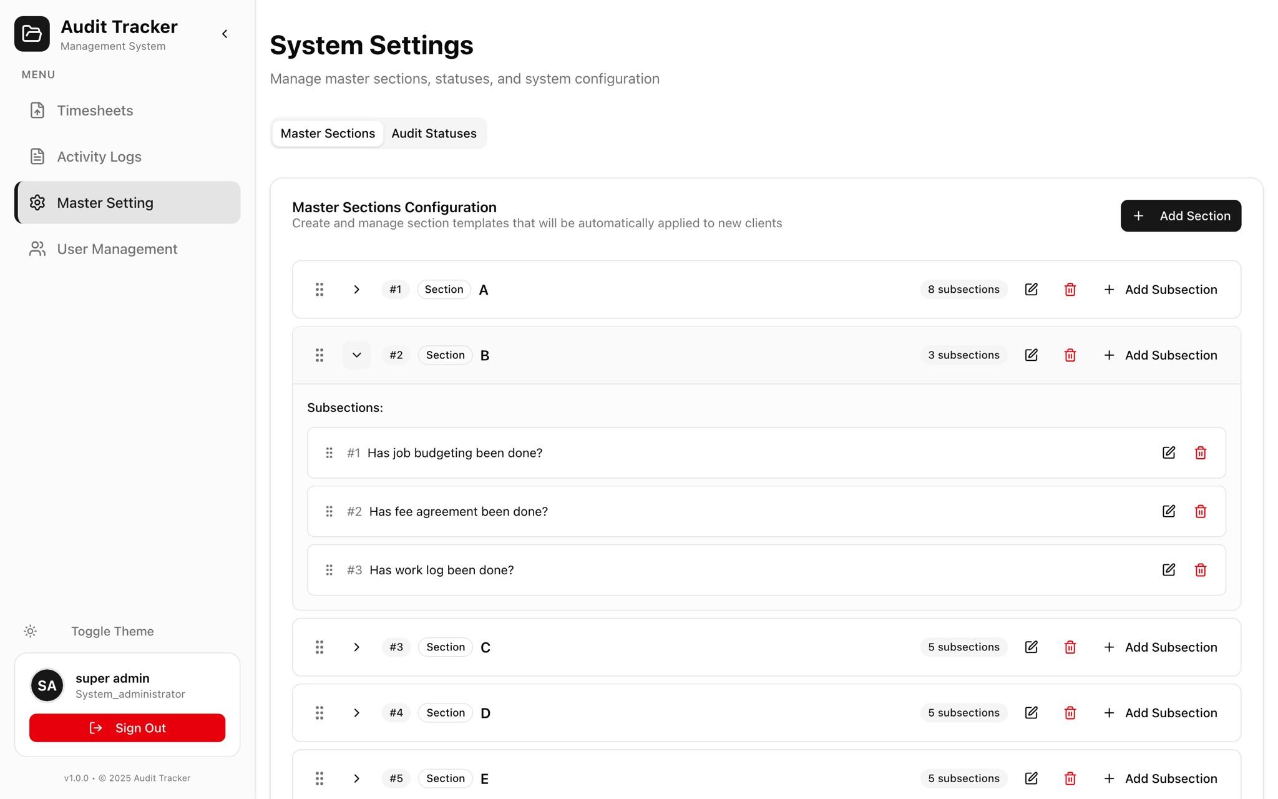Viewport: 1278px width, 799px height.
Task: Delete the 'Has job budgeting been done?' subsection
Action: pyautogui.click(x=1200, y=453)
